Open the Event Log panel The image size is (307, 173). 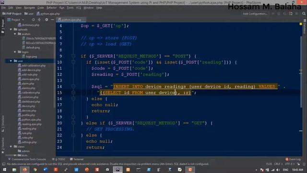pos(293,159)
